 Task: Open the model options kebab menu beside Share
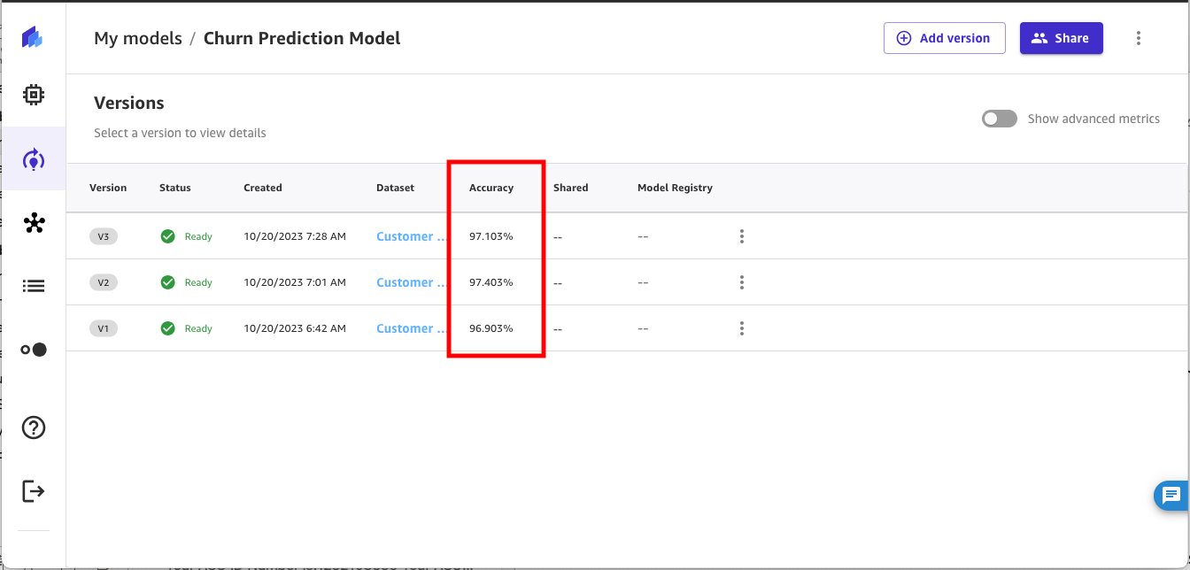1139,38
